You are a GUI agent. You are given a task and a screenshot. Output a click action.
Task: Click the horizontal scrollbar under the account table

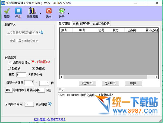[x=109, y=77]
